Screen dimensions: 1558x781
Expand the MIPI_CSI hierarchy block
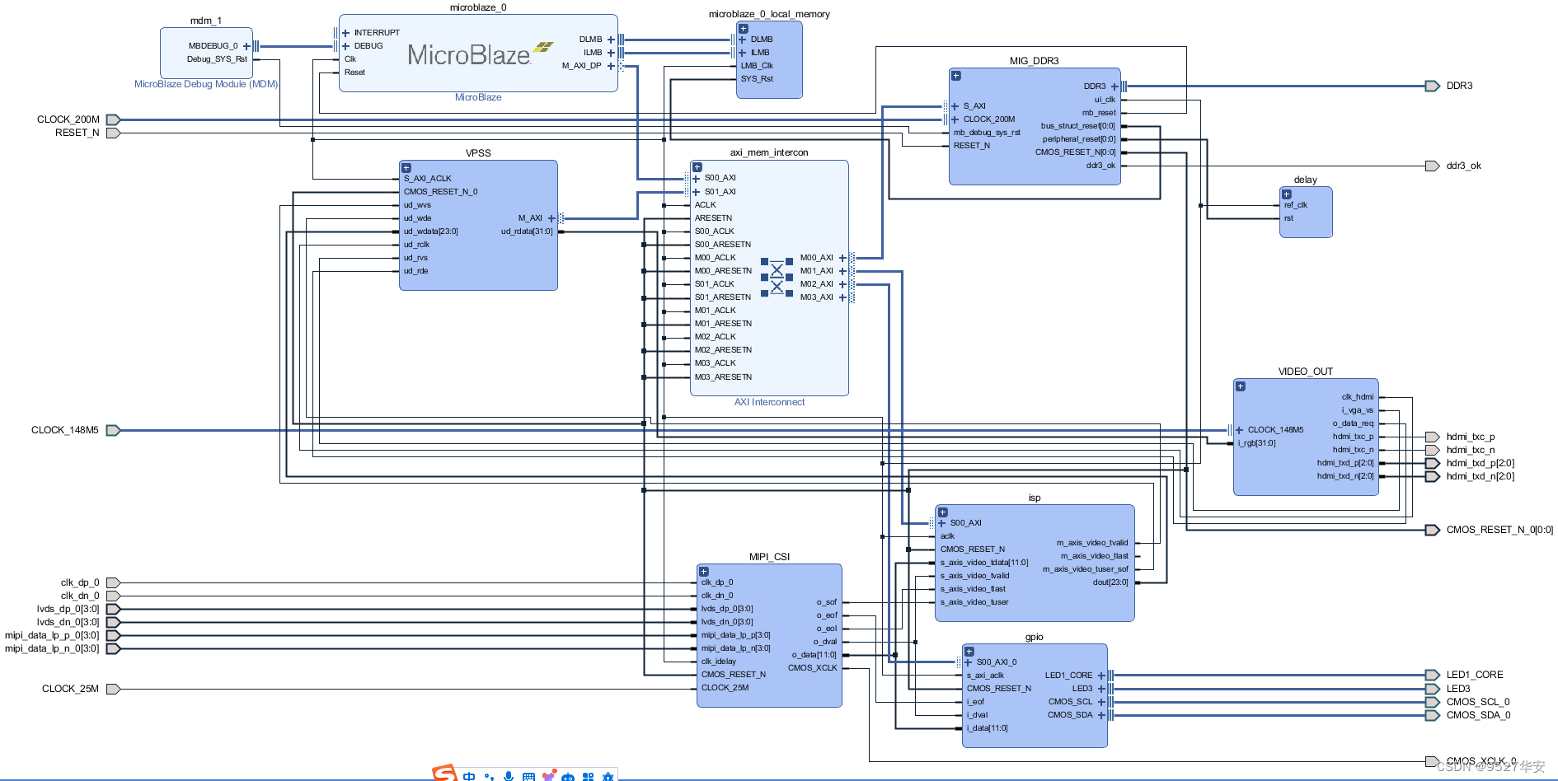point(704,572)
